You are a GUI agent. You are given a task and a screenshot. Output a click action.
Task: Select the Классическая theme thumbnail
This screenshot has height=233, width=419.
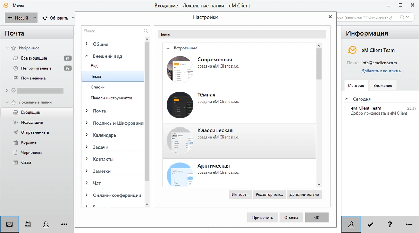click(180, 140)
